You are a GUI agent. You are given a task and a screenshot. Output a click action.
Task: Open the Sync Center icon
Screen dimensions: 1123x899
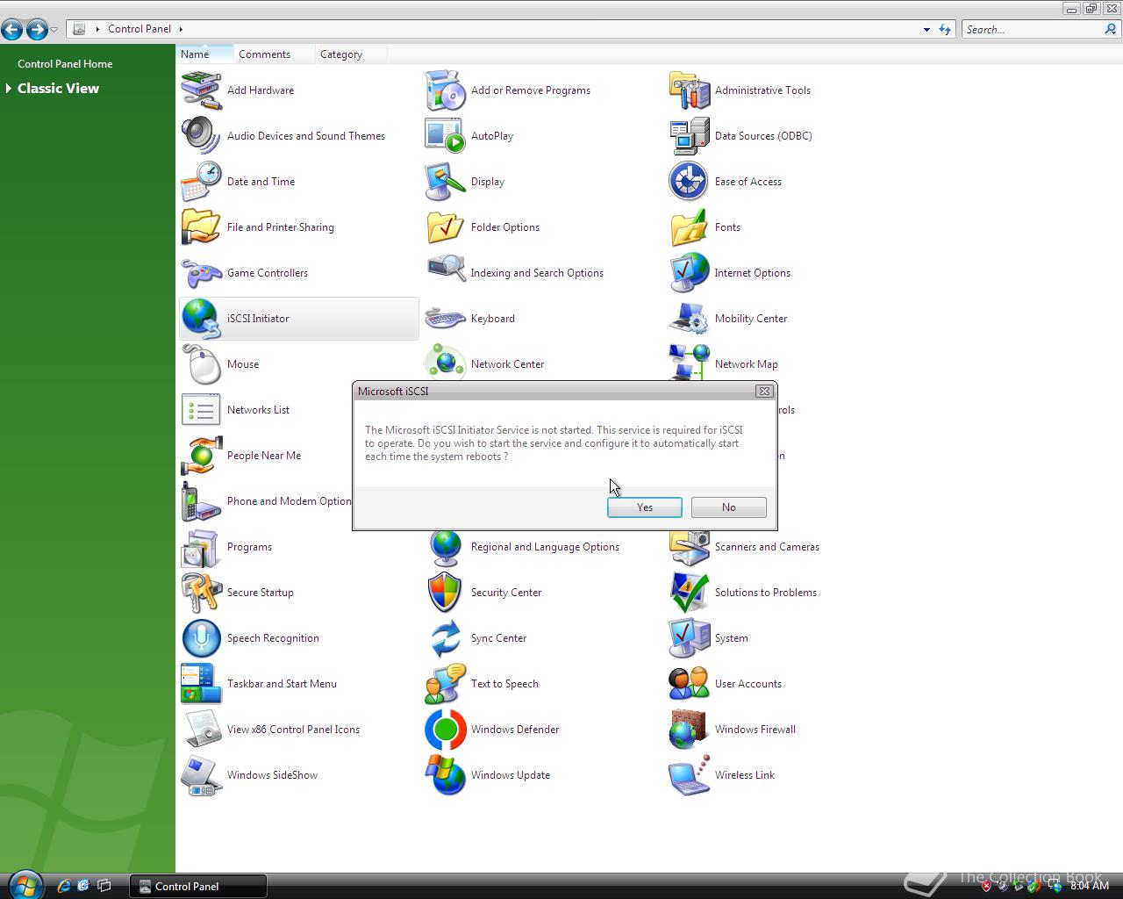(x=446, y=638)
